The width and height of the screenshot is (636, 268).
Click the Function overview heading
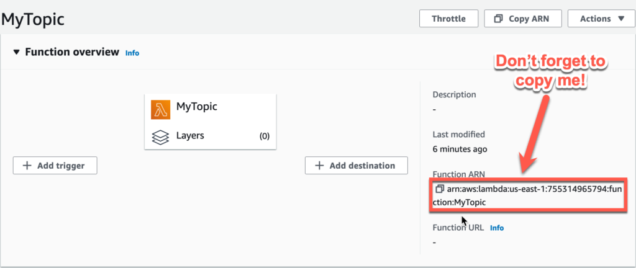coord(72,52)
